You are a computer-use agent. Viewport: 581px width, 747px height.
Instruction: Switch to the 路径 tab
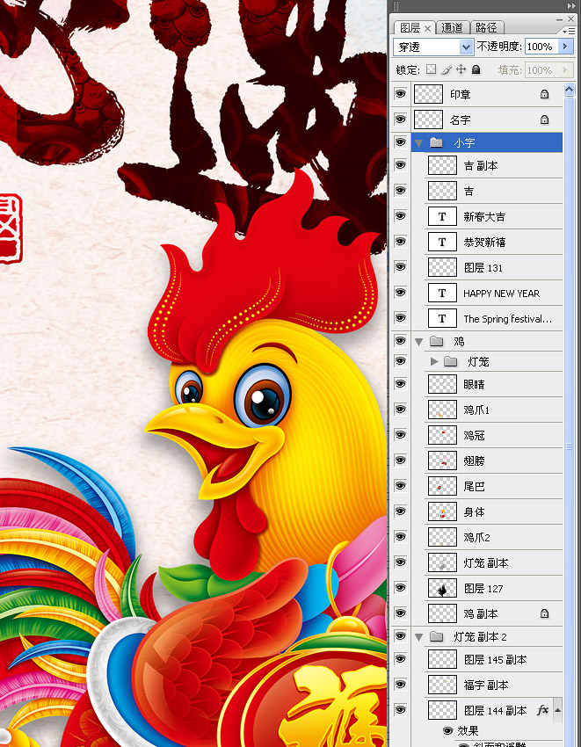(486, 28)
